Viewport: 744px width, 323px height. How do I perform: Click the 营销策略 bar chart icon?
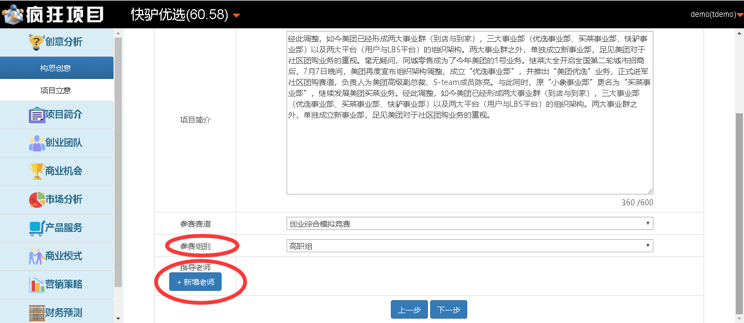click(37, 285)
